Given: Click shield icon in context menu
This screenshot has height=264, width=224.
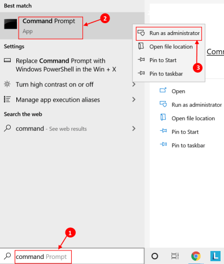Looking at the screenshot, I should pos(141,33).
